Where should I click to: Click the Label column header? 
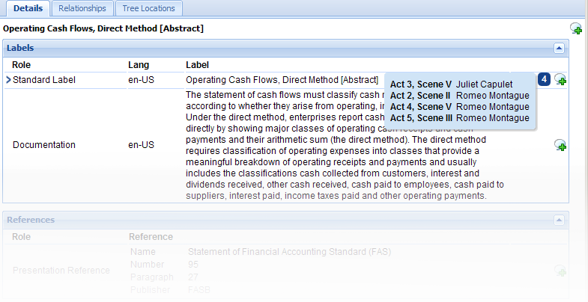(197, 65)
